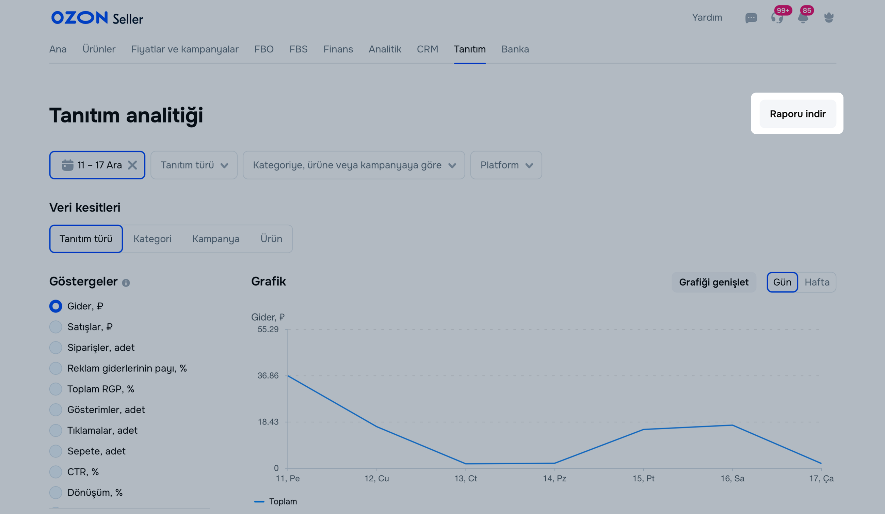Click the support headset icon
Viewport: 885px width, 514px height.
(777, 18)
